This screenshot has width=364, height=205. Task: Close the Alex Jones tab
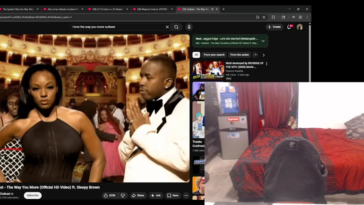click(x=82, y=9)
